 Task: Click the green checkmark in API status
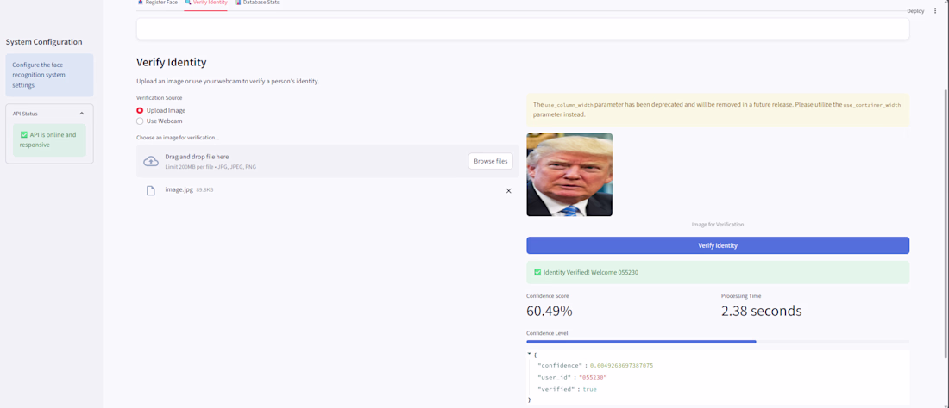point(23,134)
